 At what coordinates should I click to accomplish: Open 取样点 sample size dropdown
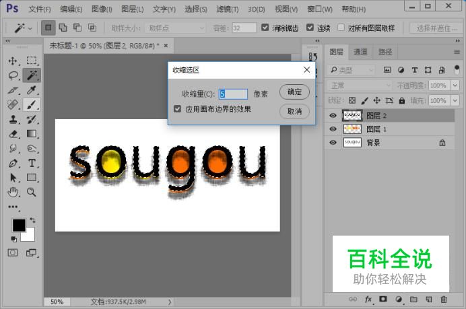click(x=175, y=28)
